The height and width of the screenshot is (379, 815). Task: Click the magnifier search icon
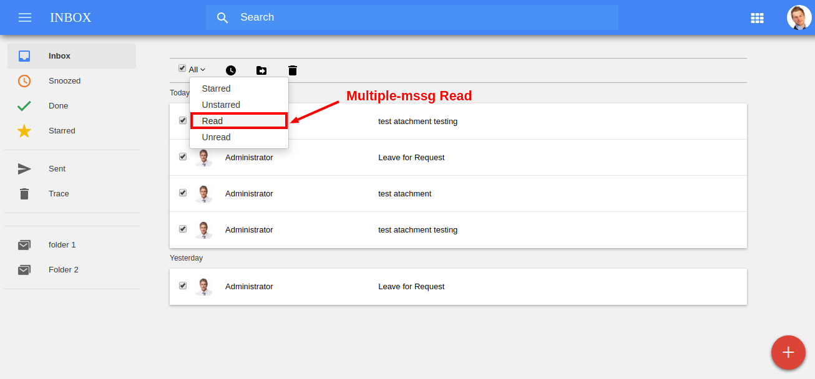pyautogui.click(x=223, y=17)
